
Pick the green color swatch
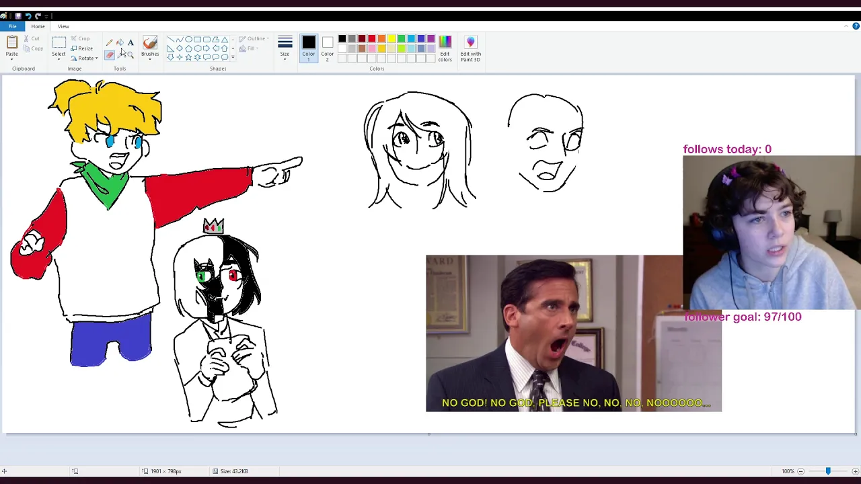tap(401, 39)
